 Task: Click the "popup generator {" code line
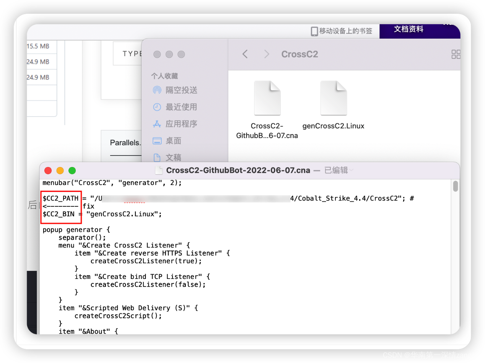[x=76, y=230]
